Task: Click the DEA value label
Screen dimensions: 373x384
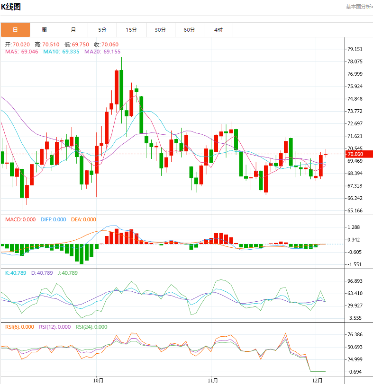Action: (83, 219)
